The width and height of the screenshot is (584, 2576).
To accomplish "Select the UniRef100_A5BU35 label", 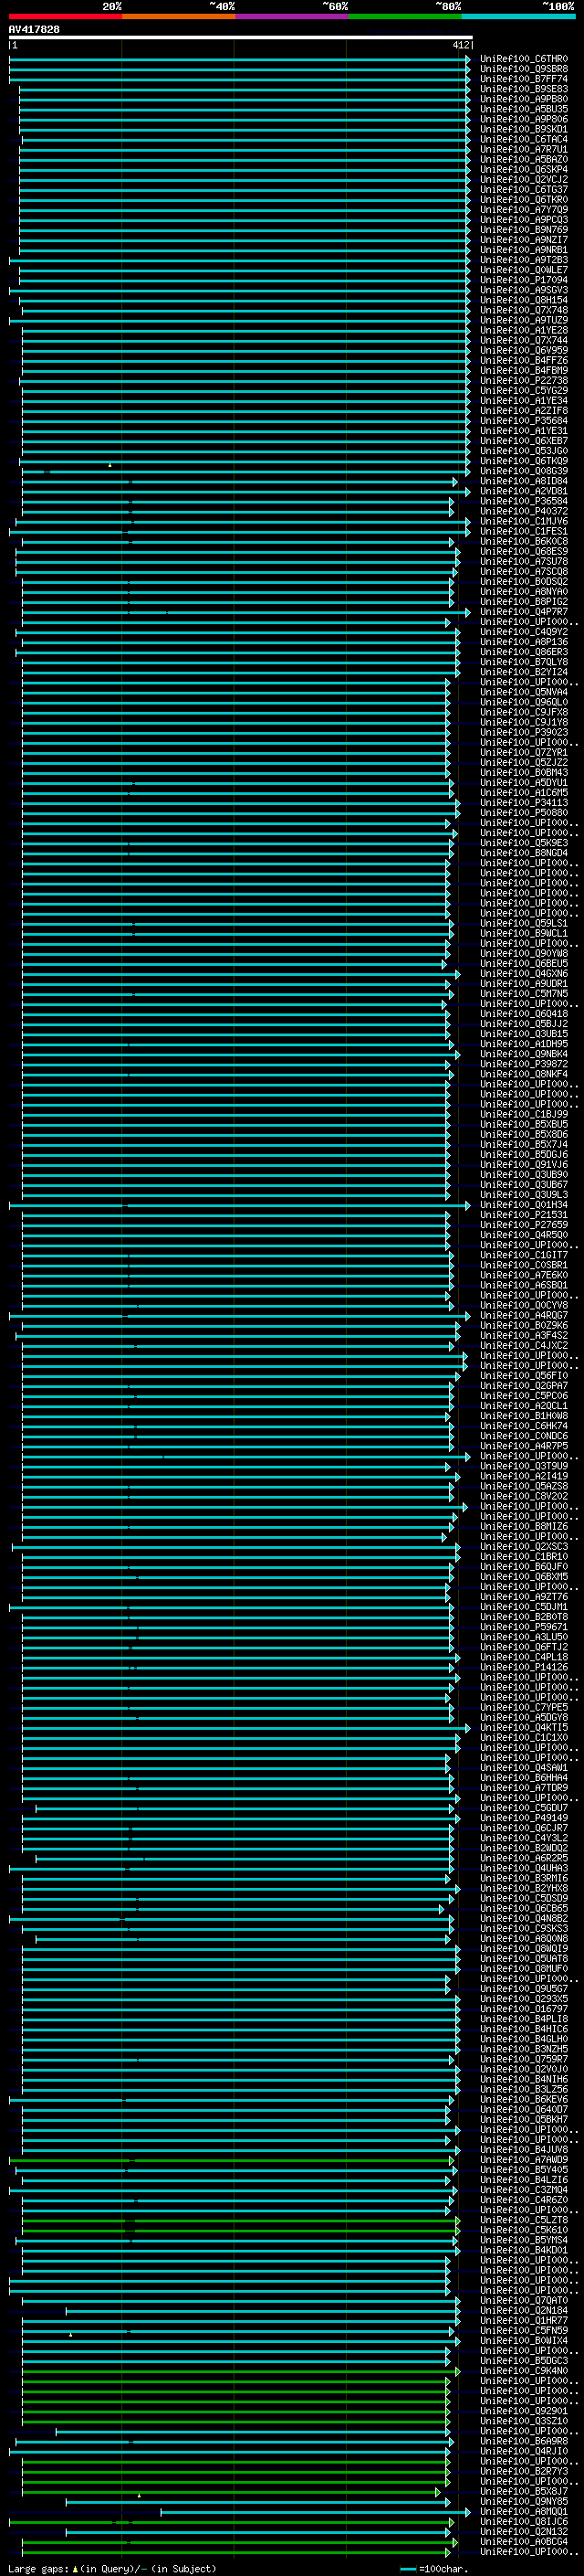I will (524, 109).
